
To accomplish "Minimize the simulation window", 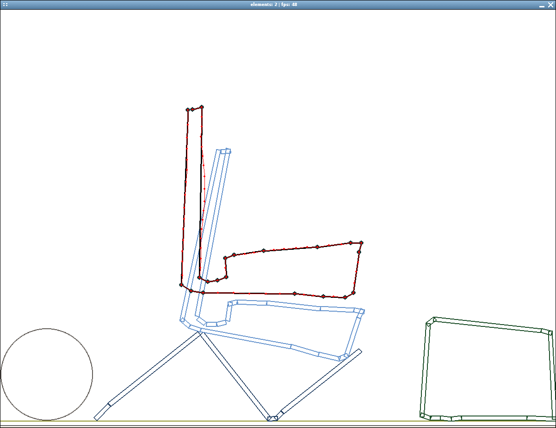I will coord(542,5).
